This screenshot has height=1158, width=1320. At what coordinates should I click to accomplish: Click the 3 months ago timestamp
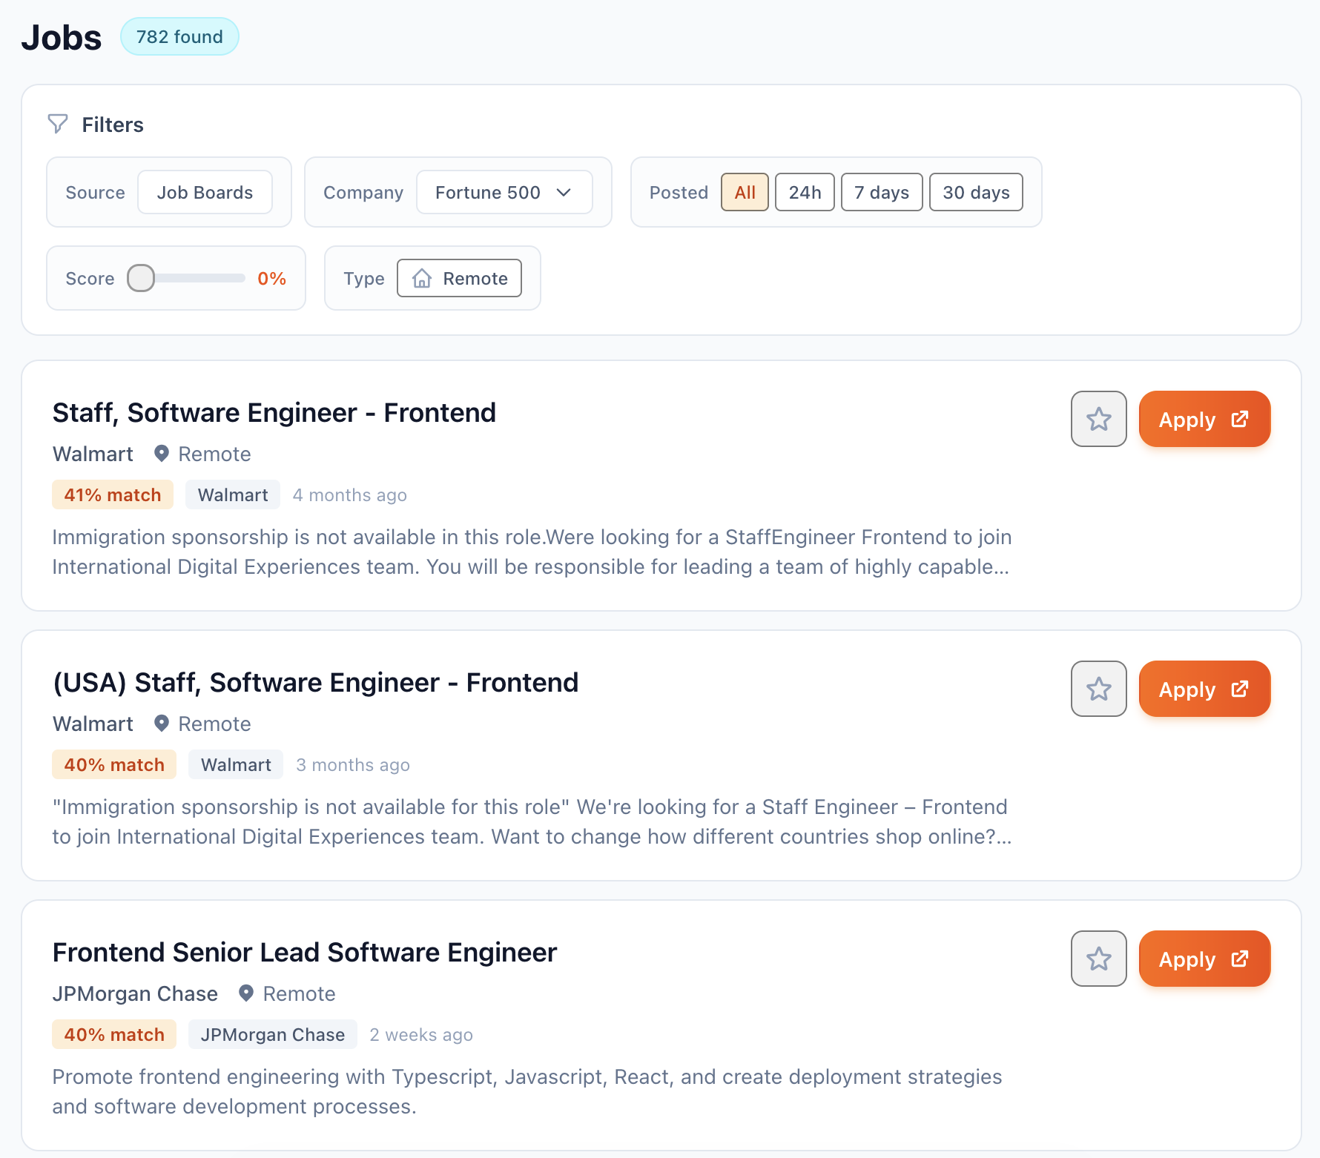coord(352,764)
